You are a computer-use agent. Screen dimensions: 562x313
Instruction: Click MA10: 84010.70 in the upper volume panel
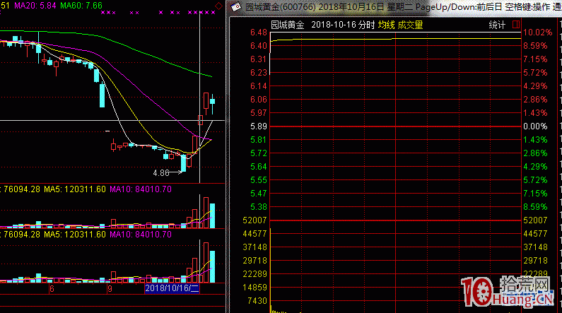click(x=141, y=189)
